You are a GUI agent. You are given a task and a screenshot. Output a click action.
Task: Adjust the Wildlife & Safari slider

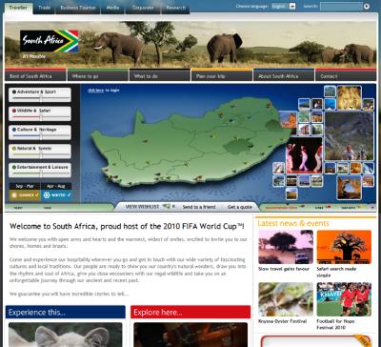(x=41, y=117)
